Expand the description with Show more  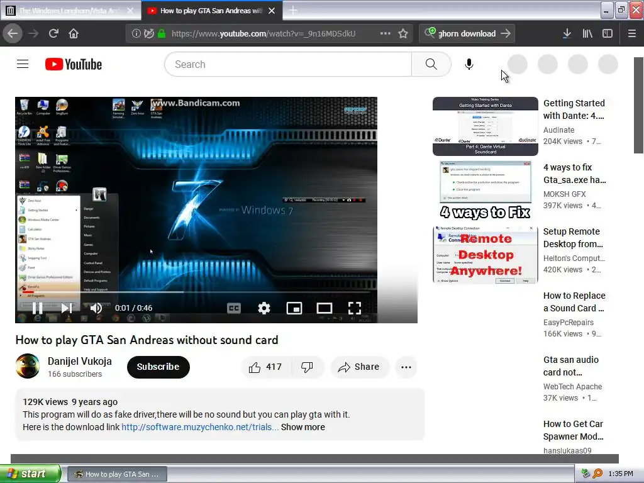(x=303, y=427)
